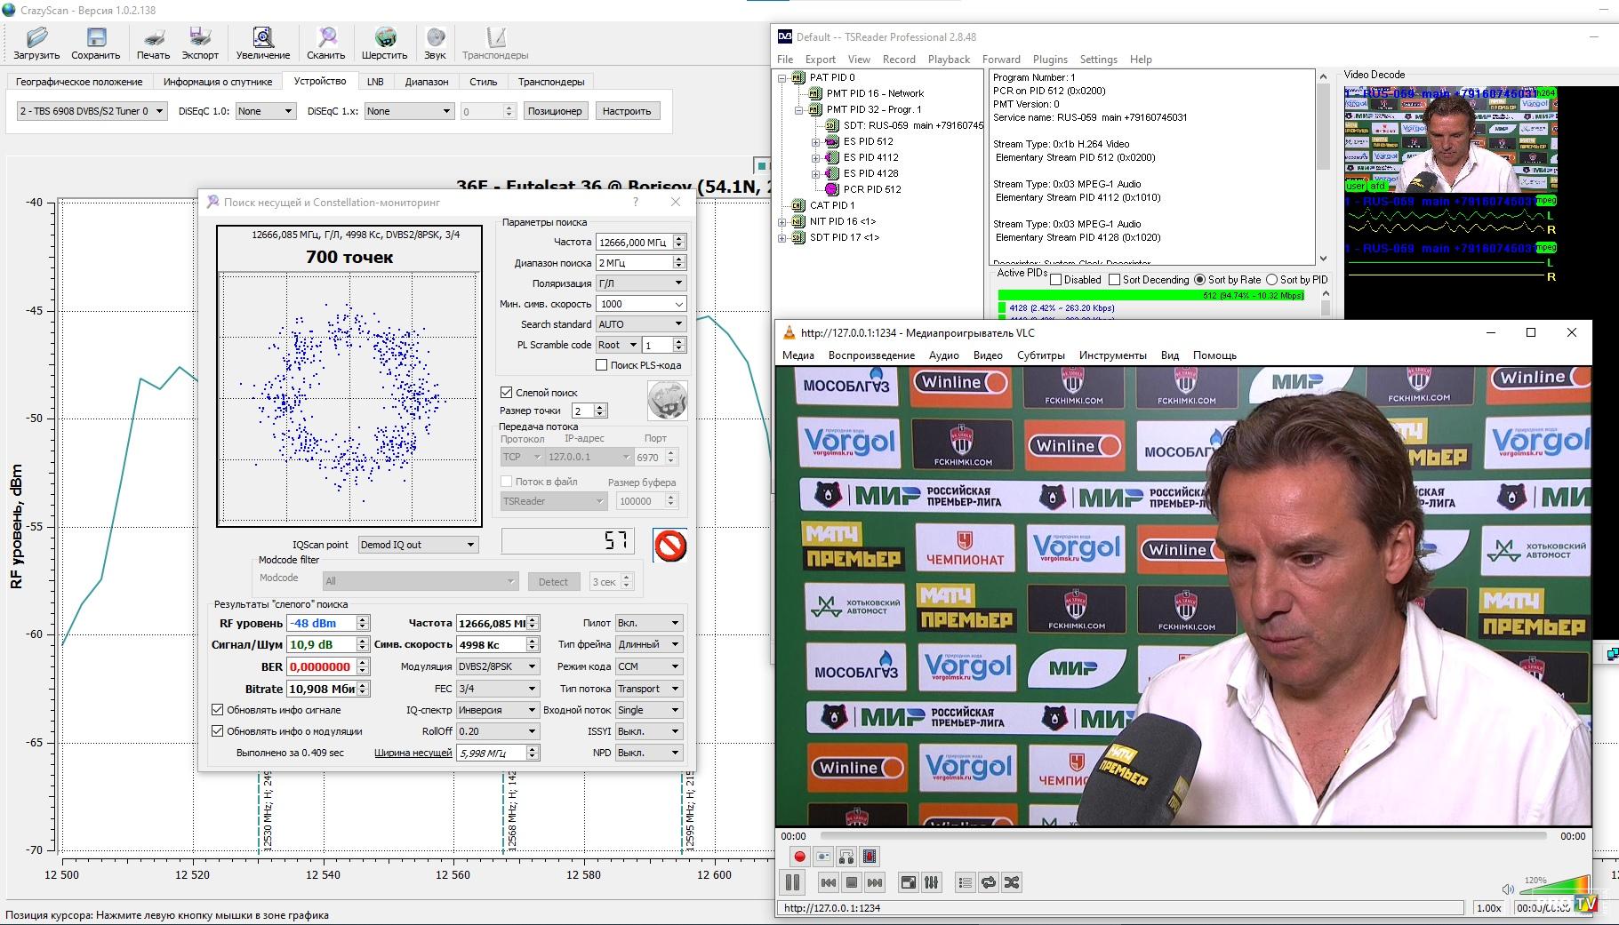Open the Playback menu in TSReader
Viewport: 1619px width, 925px height.
(949, 60)
